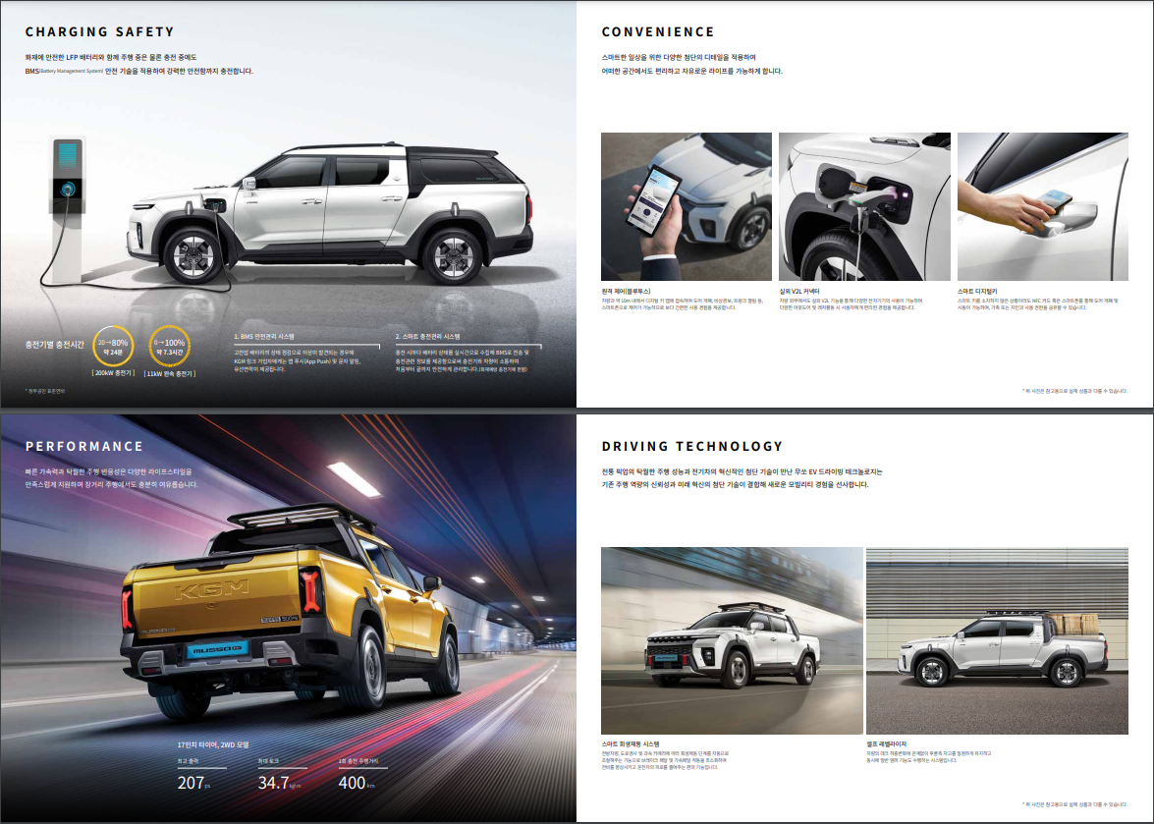Click the photo disclaimer footnote on Driving Technology page
This screenshot has height=824, width=1154.
point(1074,805)
